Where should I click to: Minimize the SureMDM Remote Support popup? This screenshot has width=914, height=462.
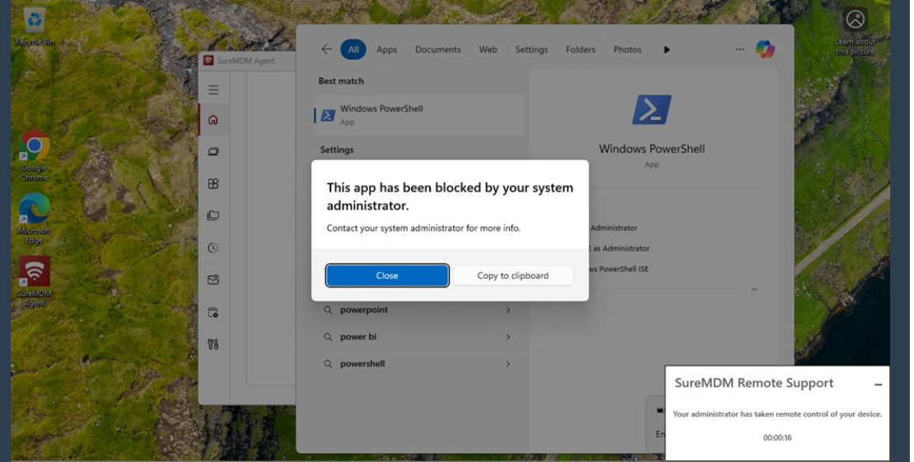[878, 385]
